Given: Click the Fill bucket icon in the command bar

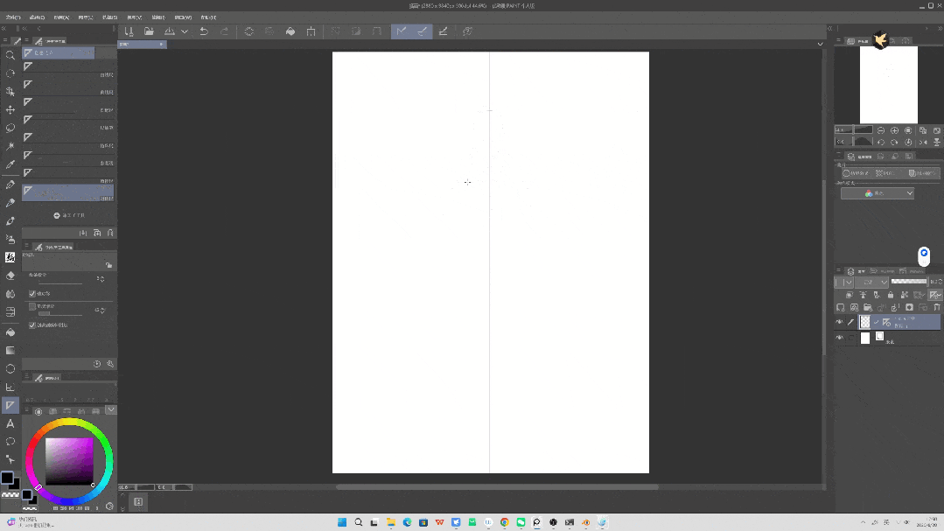Looking at the screenshot, I should (290, 31).
